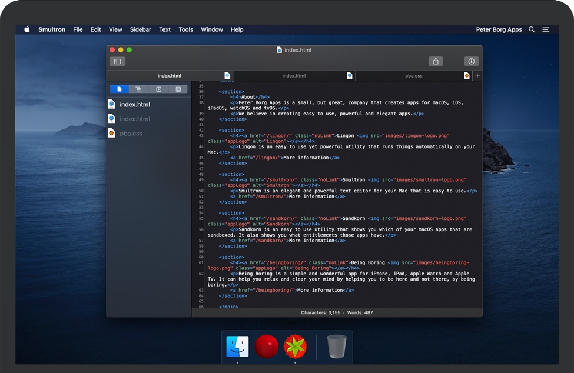Open the document info inspector button
574x373 pixels.
coord(471,61)
